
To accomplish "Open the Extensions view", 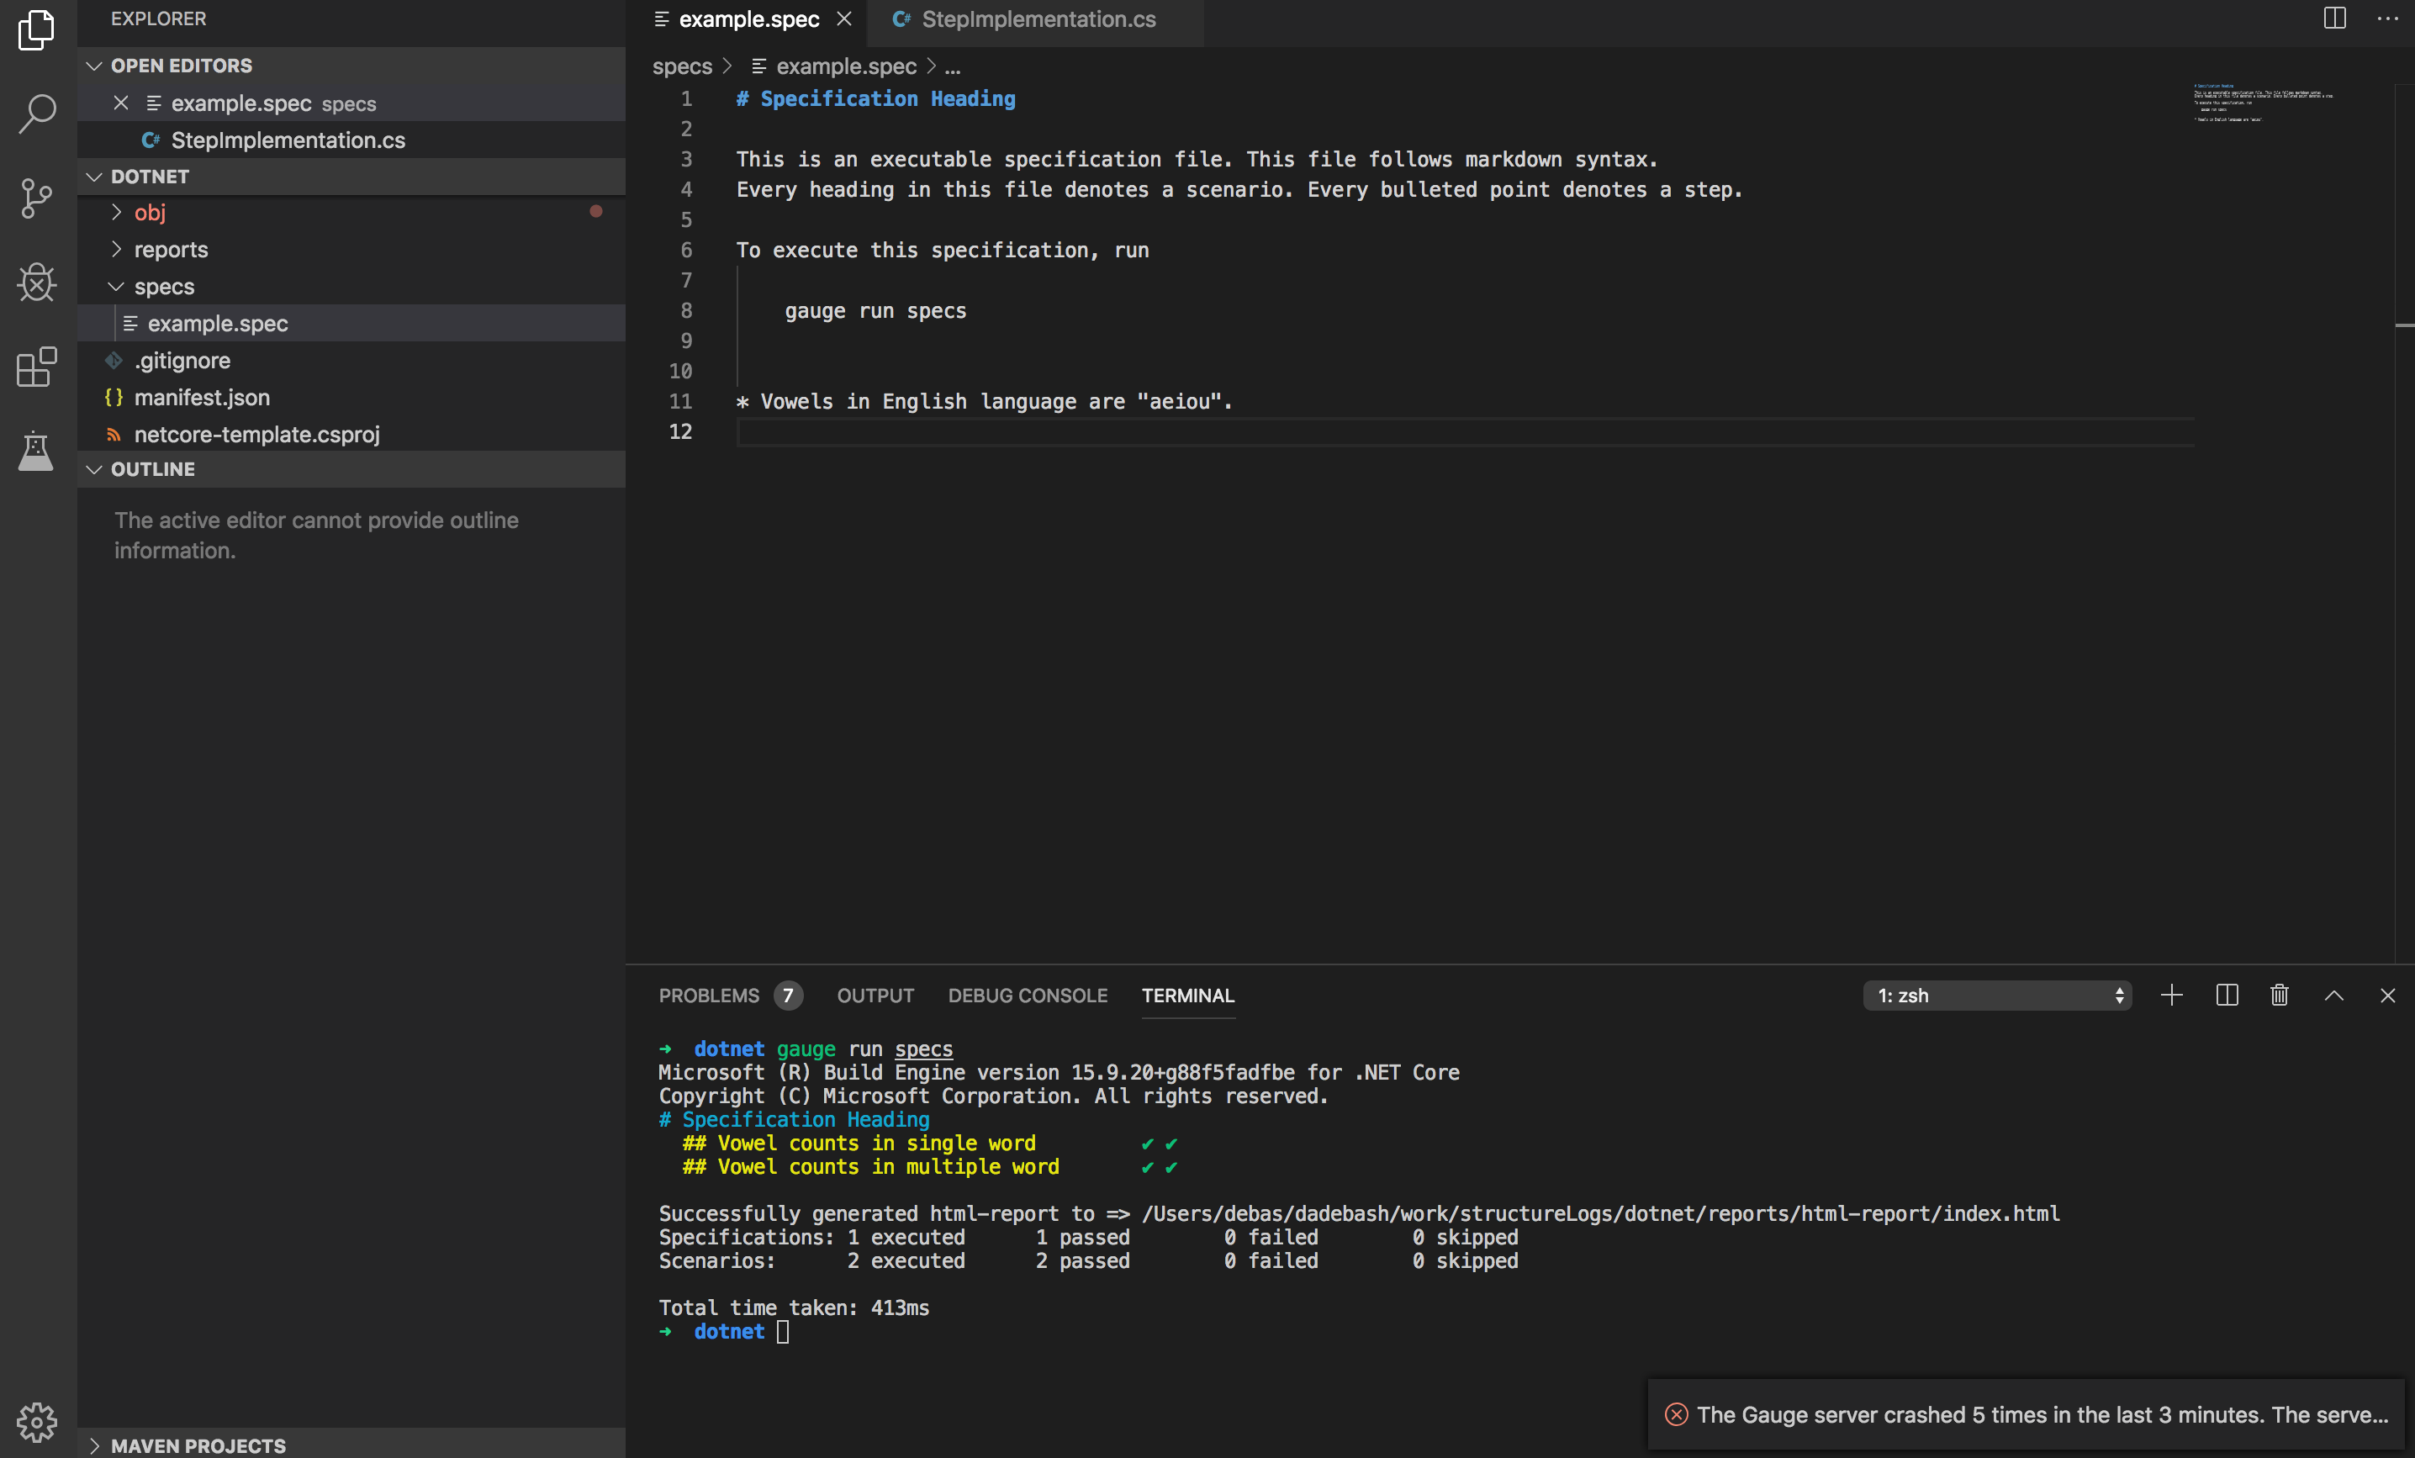I will click(x=36, y=367).
